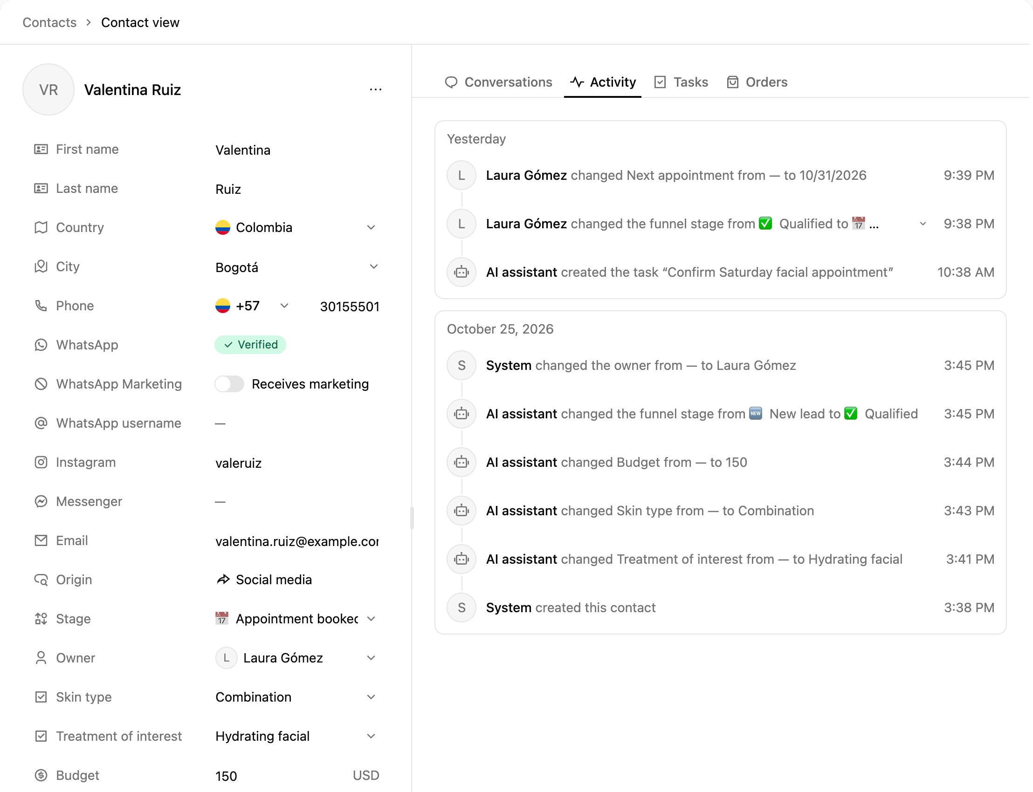Image resolution: width=1033 pixels, height=792 pixels.
Task: Toggle the Receives marketing switch
Action: point(229,384)
